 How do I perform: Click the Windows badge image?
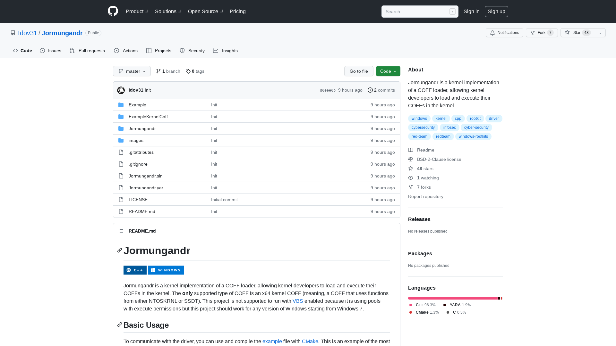[x=166, y=270]
